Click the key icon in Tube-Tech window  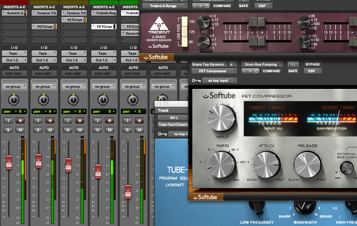point(163,134)
